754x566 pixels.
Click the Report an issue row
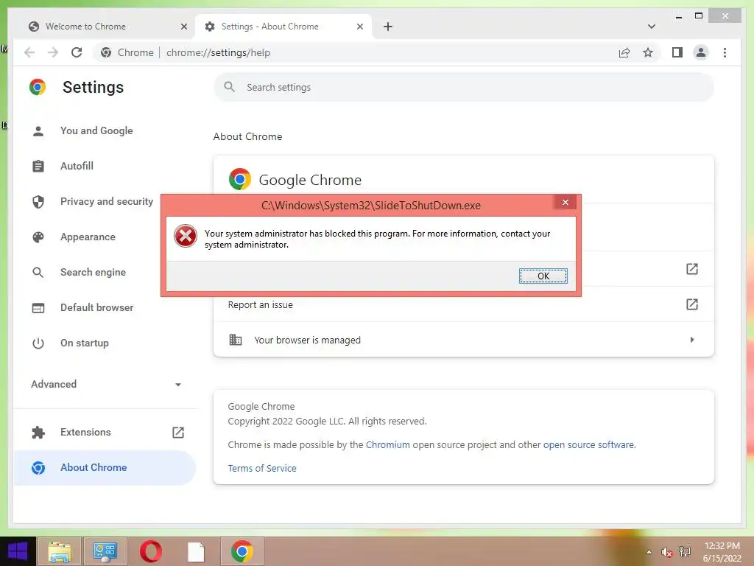[x=464, y=304]
